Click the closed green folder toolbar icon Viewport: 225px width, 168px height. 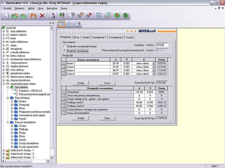[23, 16]
